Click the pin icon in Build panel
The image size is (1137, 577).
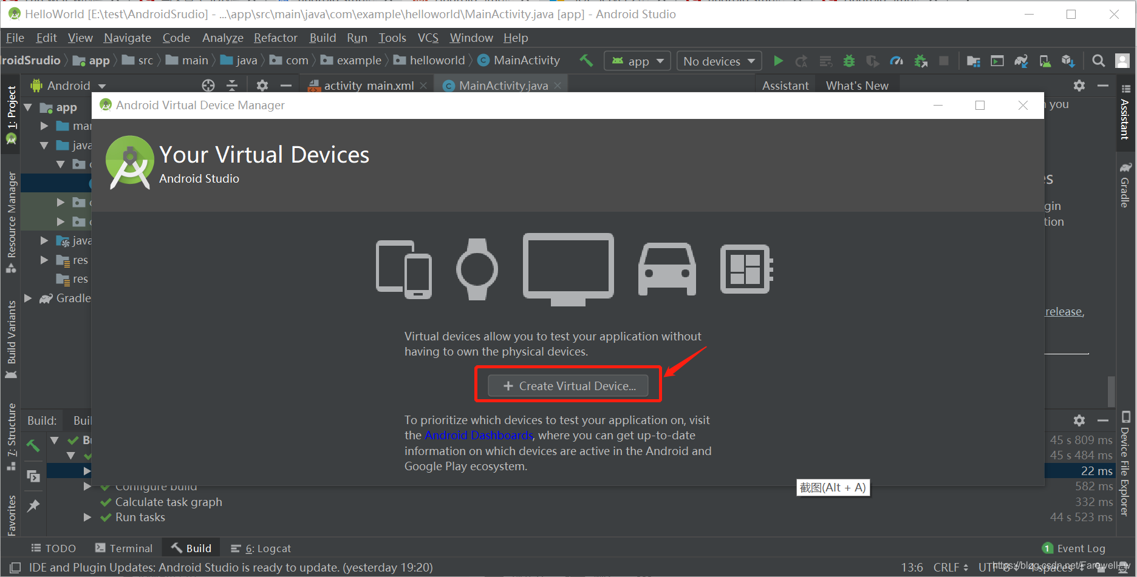pyautogui.click(x=33, y=505)
